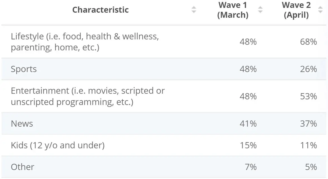Click the 37% Wave 2 value for News
The width and height of the screenshot is (328, 179).
pos(309,124)
